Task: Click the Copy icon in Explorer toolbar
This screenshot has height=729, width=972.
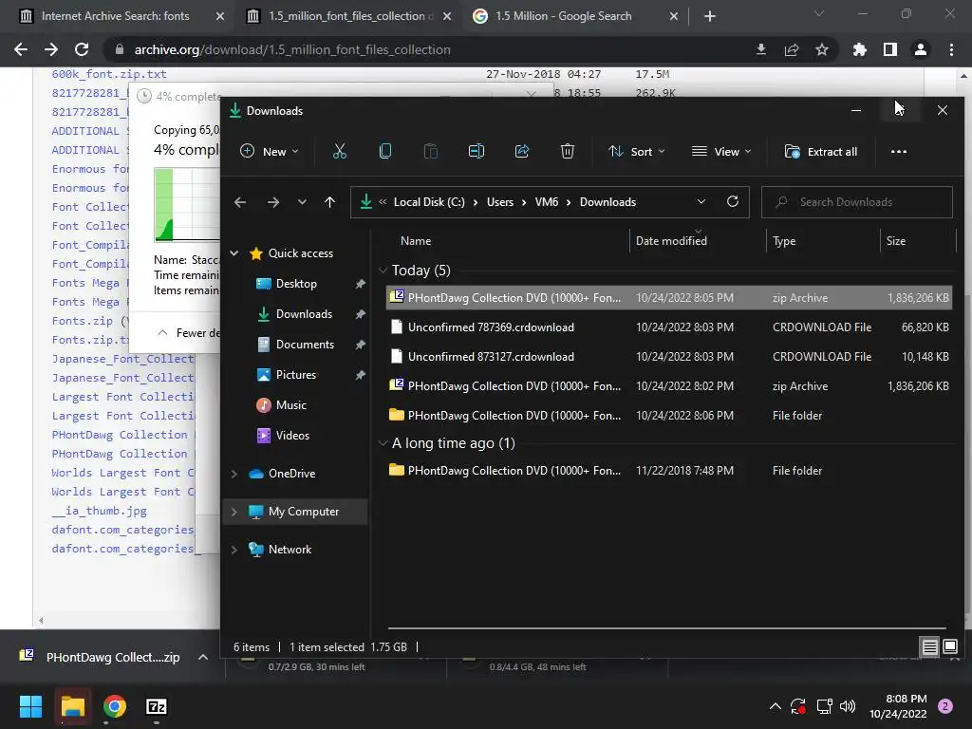Action: coord(385,151)
